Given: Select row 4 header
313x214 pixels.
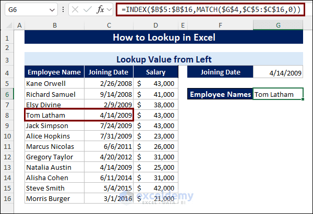Looking at the screenshot, I should pos(7,73).
